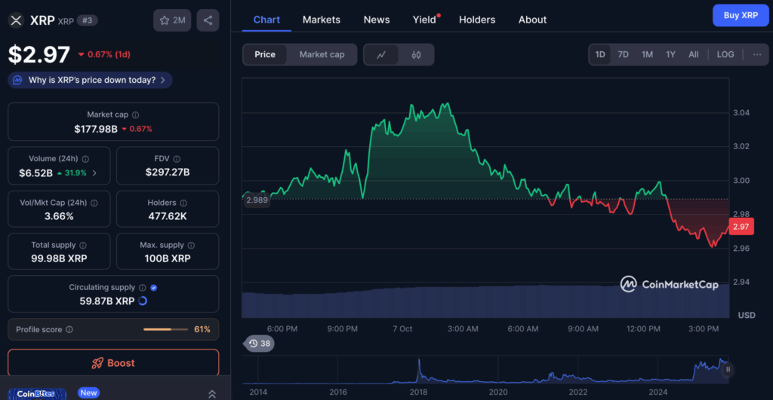This screenshot has width=773, height=400.
Task: Expand the Volume (24h) details chevron
Action: click(95, 173)
